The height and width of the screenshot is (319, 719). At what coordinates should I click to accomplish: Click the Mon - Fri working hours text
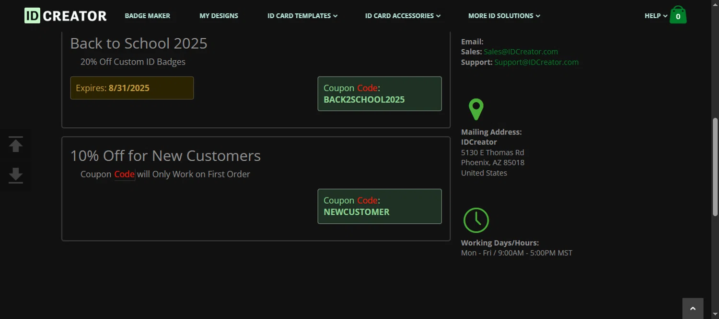pos(517,253)
